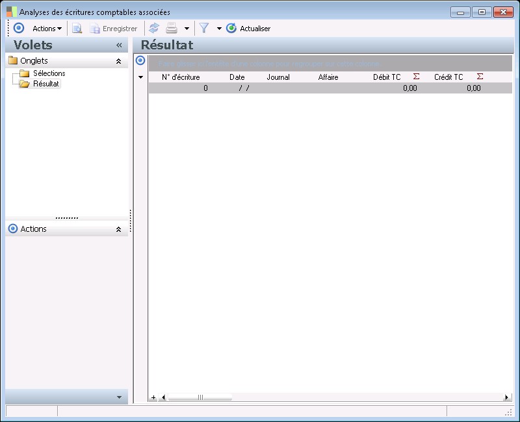Click the blue circle icon above the grid
The height and width of the screenshot is (422, 520).
(x=140, y=60)
